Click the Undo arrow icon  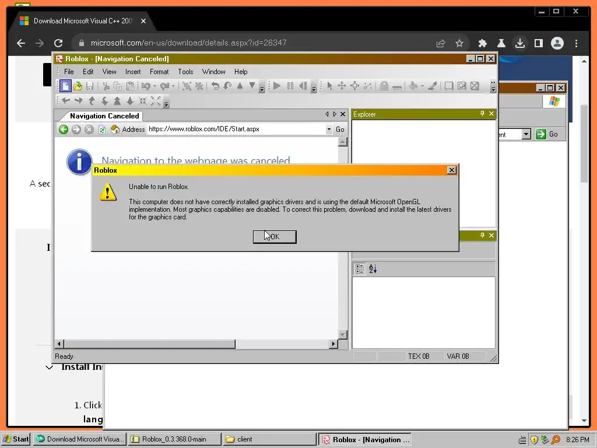(x=145, y=86)
